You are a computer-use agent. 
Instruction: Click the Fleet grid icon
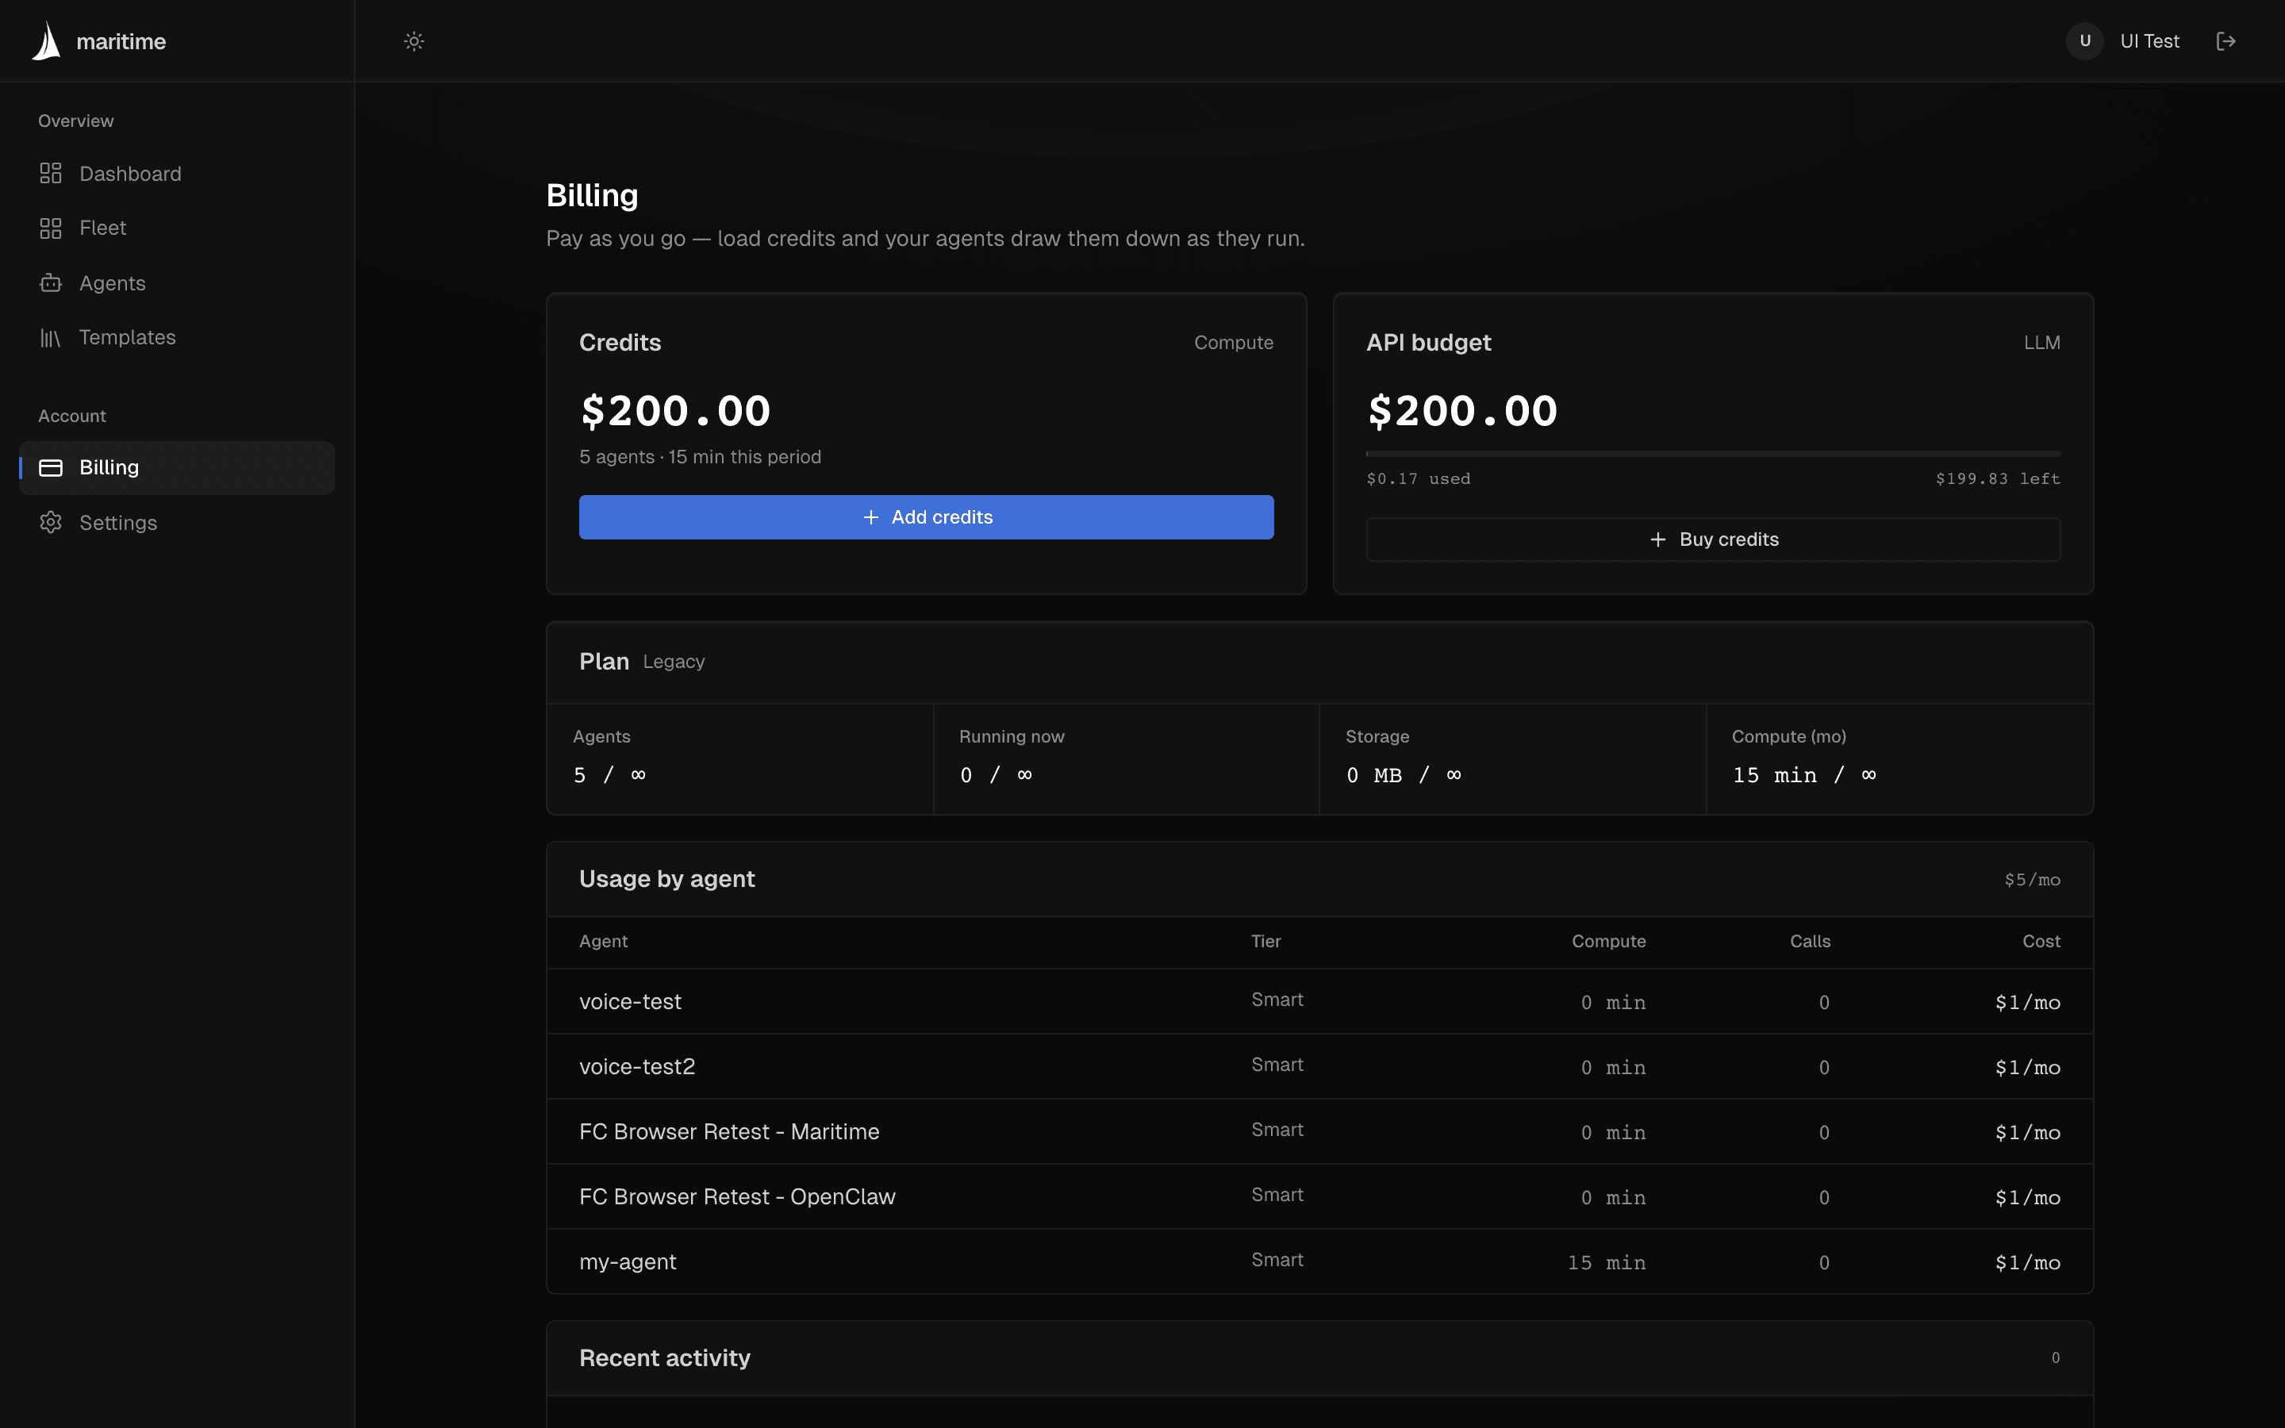(51, 228)
